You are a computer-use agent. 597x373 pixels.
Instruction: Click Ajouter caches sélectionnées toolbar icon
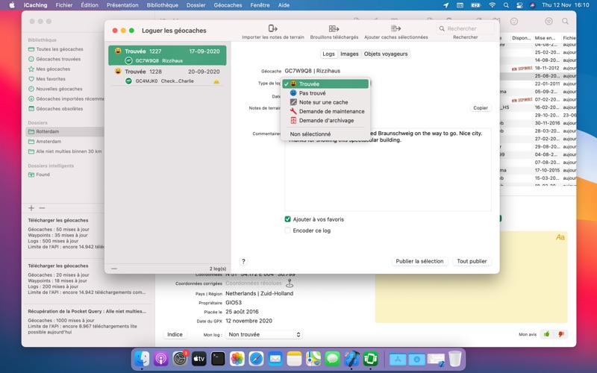coord(396,28)
